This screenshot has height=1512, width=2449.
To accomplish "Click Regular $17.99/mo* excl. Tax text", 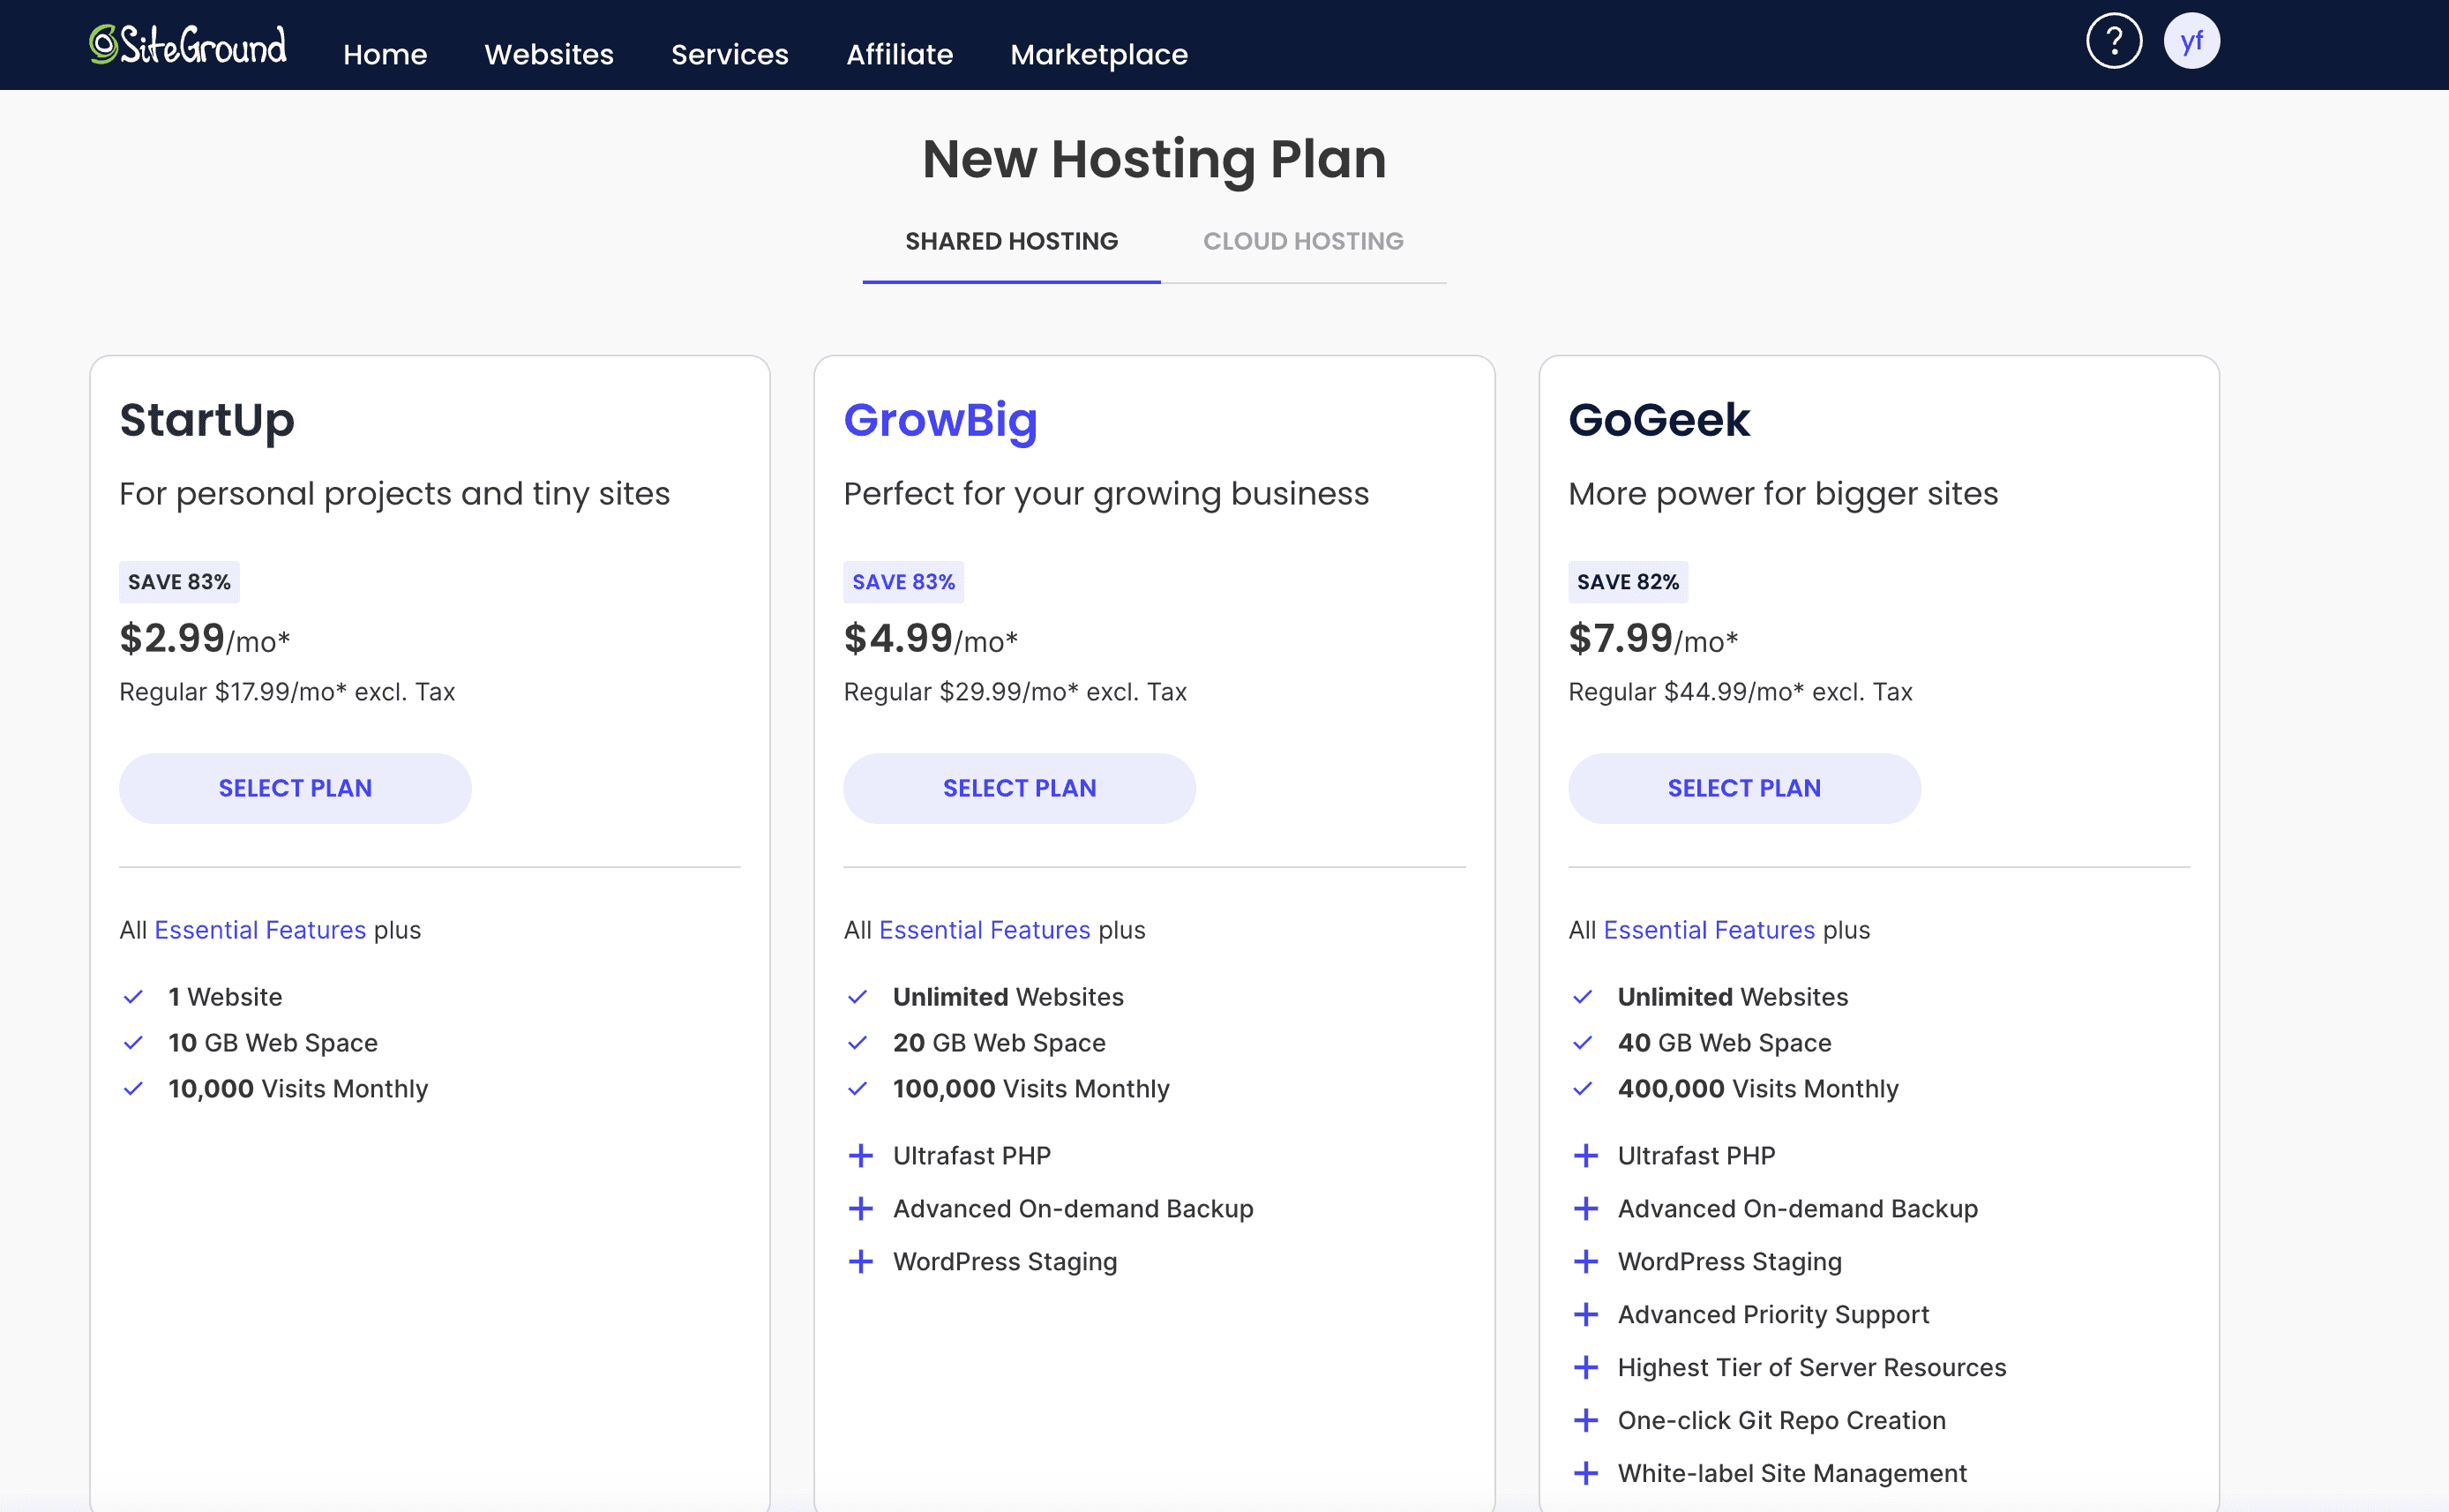I will [x=287, y=692].
